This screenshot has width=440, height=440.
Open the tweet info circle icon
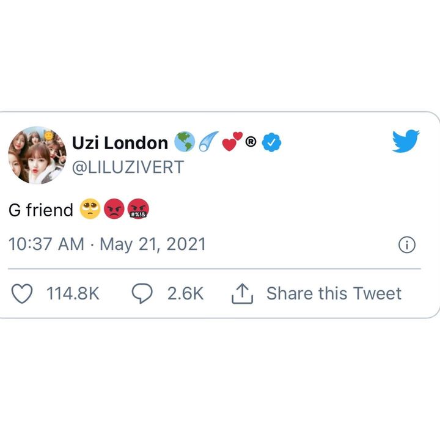click(x=407, y=245)
